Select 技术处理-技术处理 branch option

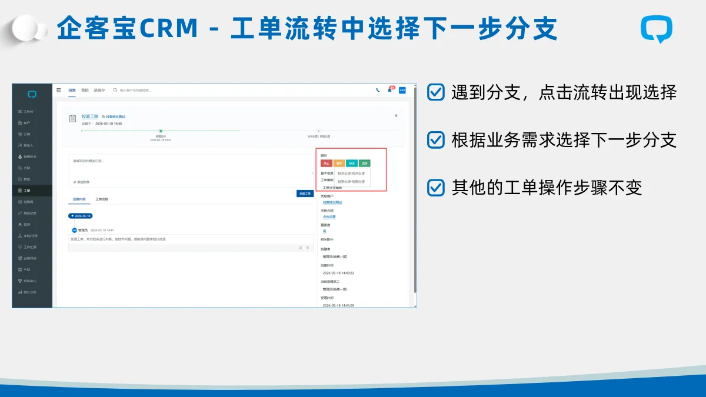(x=351, y=174)
